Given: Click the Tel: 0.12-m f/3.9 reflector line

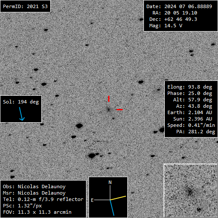Looking at the screenshot, I should coord(43,199).
